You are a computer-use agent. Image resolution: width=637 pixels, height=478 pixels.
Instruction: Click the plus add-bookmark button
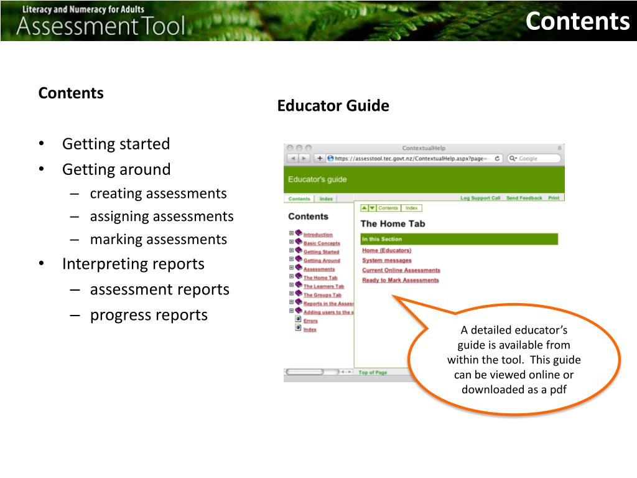[x=320, y=158]
